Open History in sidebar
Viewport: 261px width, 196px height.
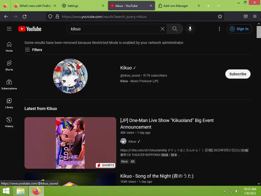pyautogui.click(x=9, y=122)
